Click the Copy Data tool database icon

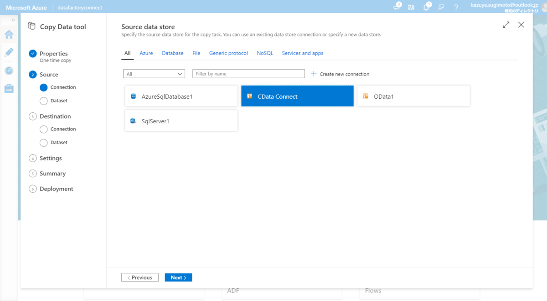(31, 26)
